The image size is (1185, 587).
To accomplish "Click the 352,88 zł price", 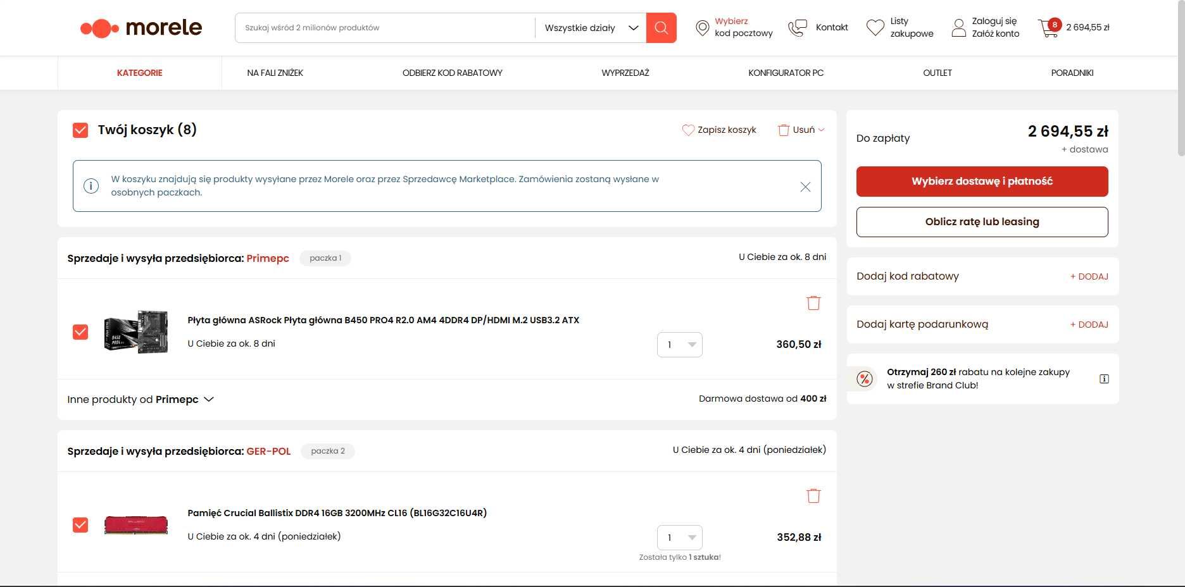I will [799, 538].
